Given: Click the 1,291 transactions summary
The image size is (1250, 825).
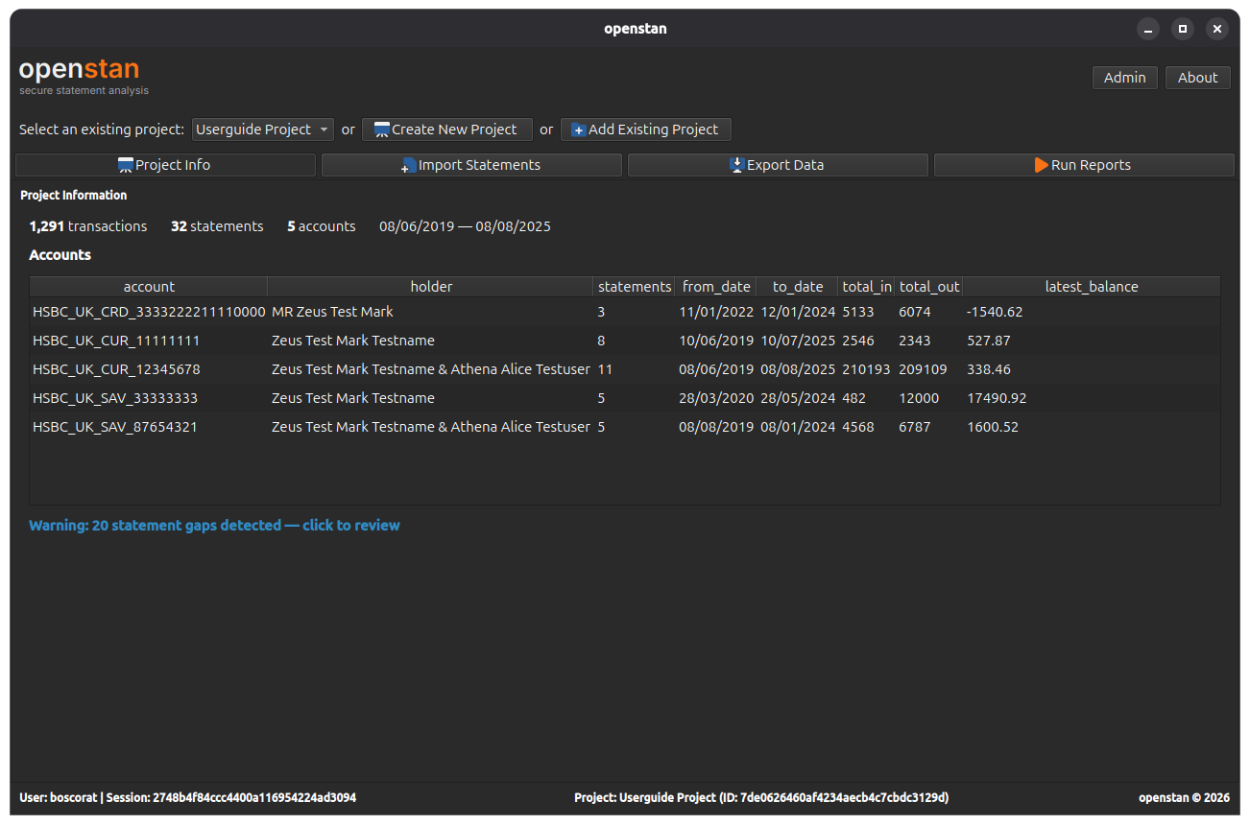Looking at the screenshot, I should (x=88, y=226).
